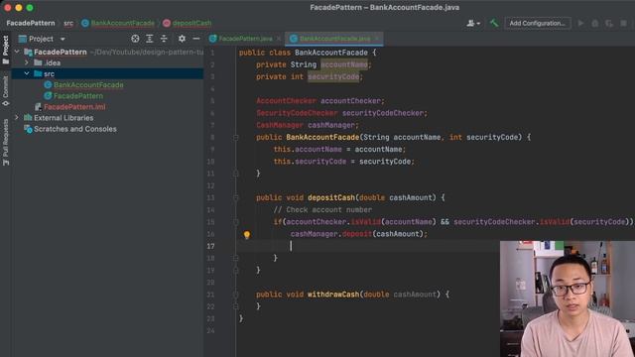The height and width of the screenshot is (357, 635).
Task: Click the highlighted accountName field declaration
Action: coord(344,64)
